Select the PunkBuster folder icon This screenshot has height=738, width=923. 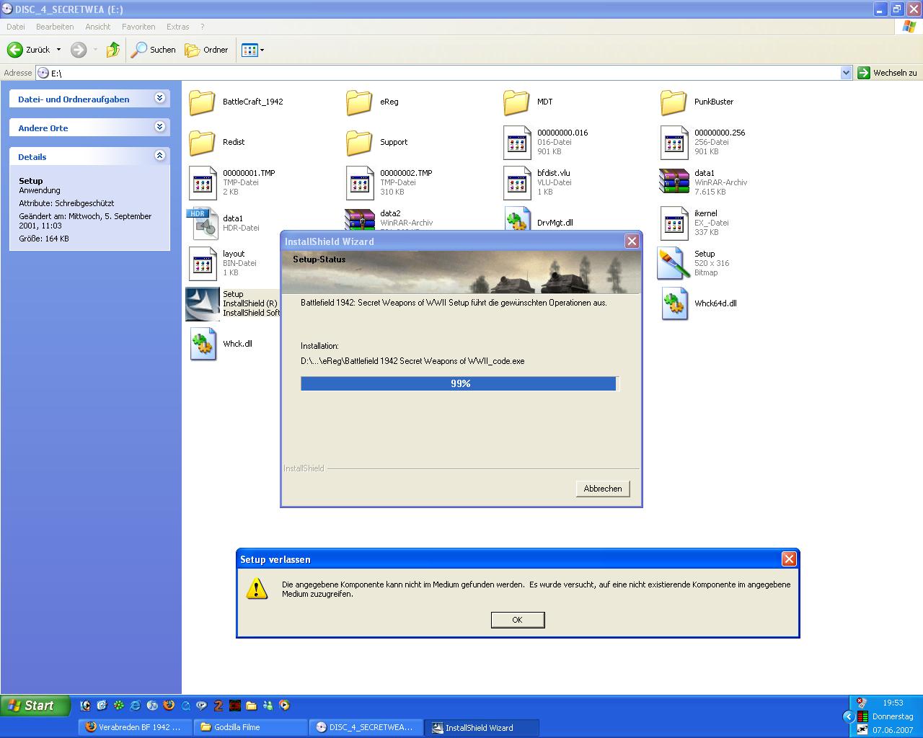674,102
